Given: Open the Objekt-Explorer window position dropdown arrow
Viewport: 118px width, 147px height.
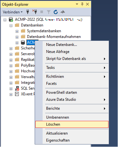Looking at the screenshot, I should click(77, 4).
